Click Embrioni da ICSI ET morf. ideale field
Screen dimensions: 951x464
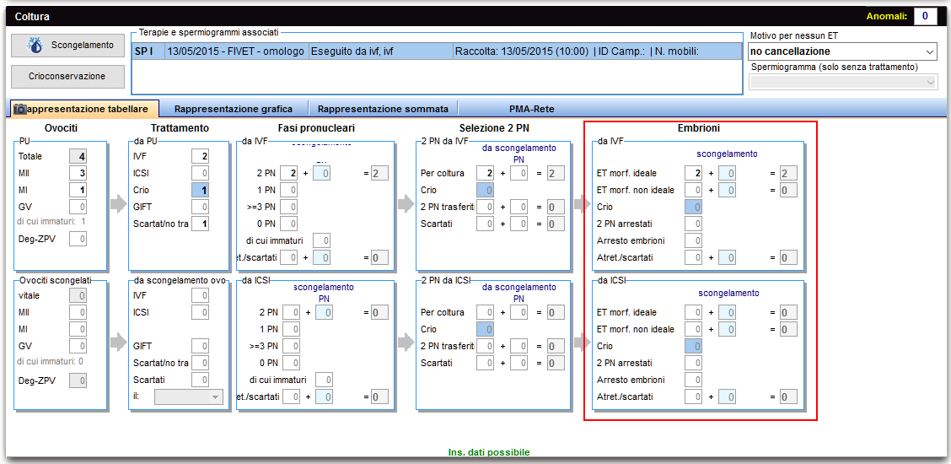693,313
